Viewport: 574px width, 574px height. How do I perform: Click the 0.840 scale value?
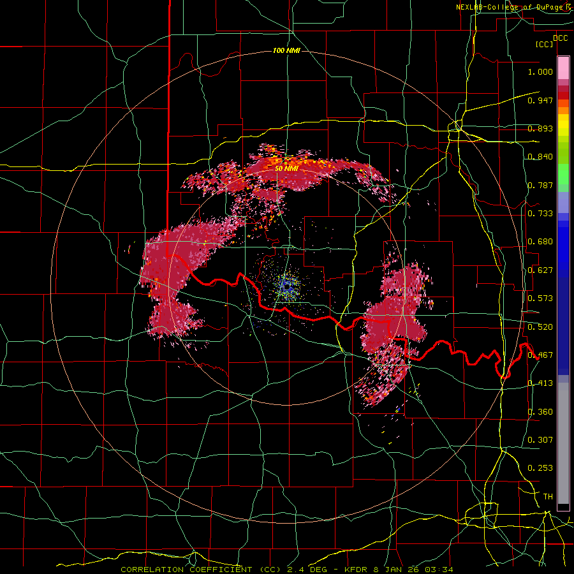point(540,157)
